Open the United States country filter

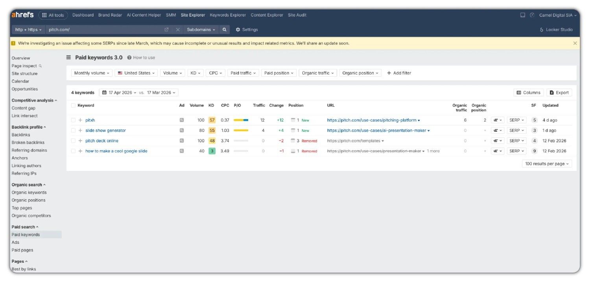pos(136,73)
